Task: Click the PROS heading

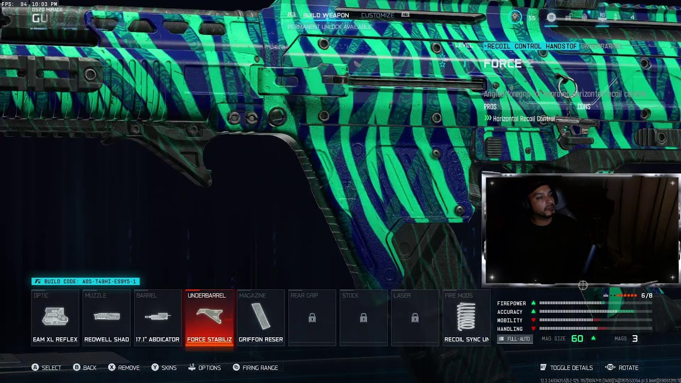Action: (490, 107)
